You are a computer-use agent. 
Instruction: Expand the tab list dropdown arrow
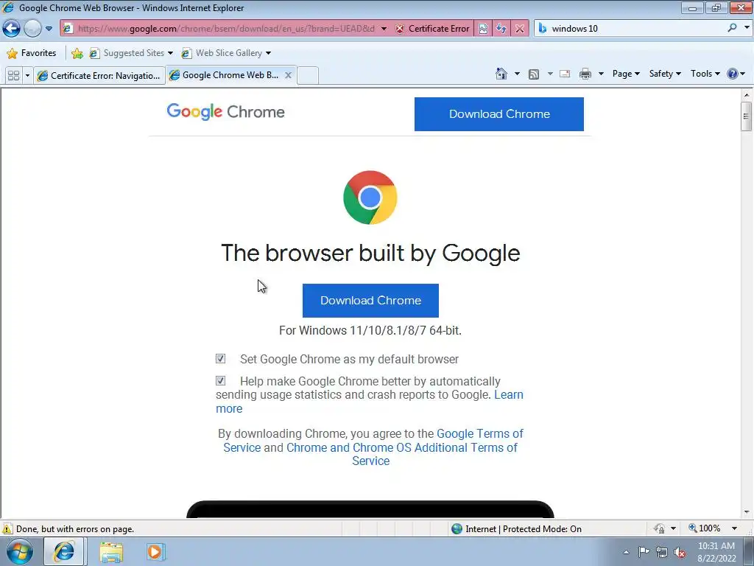tap(27, 76)
